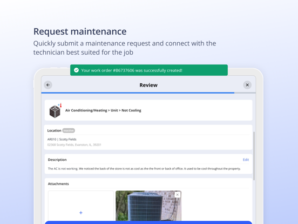Click the air conditioner unit icon
The width and height of the screenshot is (298, 224).
(x=55, y=111)
